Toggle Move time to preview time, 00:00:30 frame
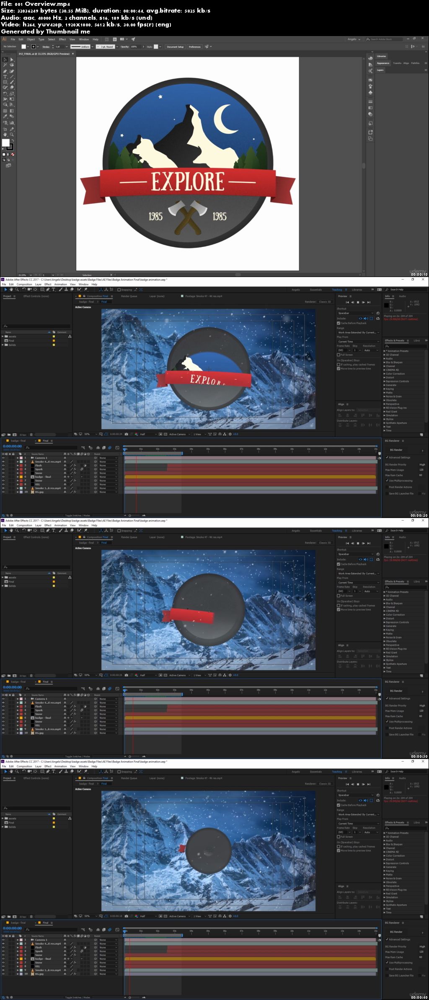Image resolution: width=429 pixels, height=1000 pixels. click(x=339, y=610)
